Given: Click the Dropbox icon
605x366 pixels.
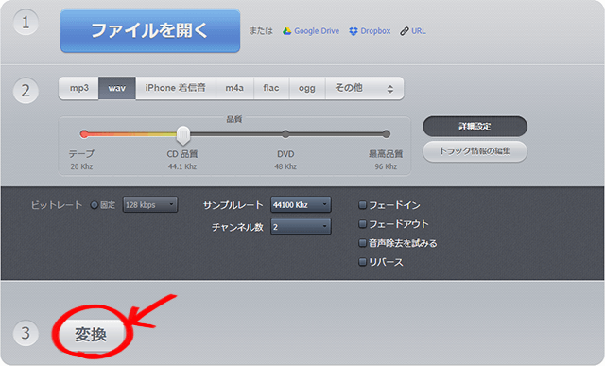Looking at the screenshot, I should pos(354,31).
